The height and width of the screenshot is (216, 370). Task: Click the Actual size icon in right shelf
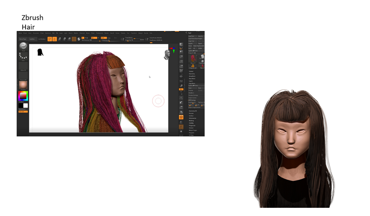tap(181, 62)
